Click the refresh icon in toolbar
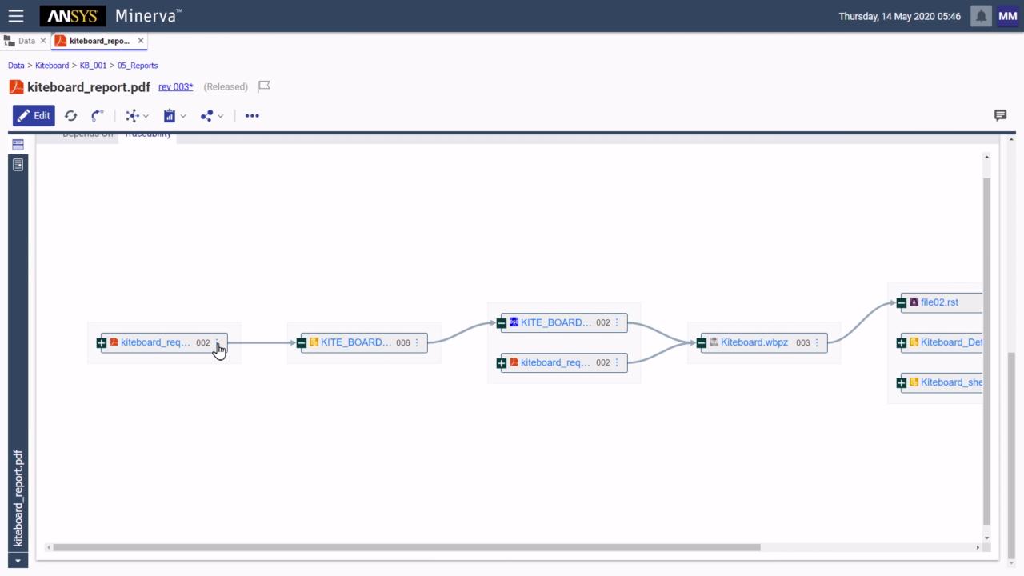 pos(70,116)
